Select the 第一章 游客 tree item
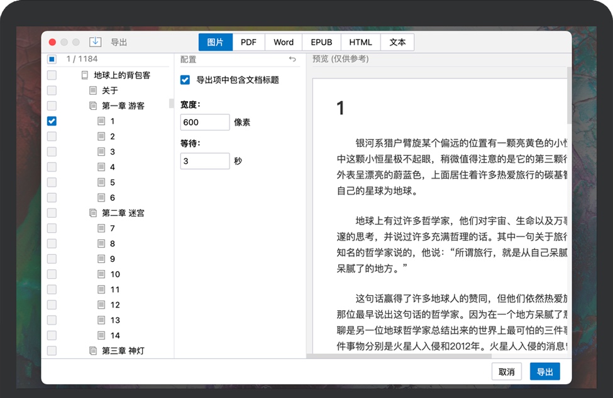 (x=123, y=106)
